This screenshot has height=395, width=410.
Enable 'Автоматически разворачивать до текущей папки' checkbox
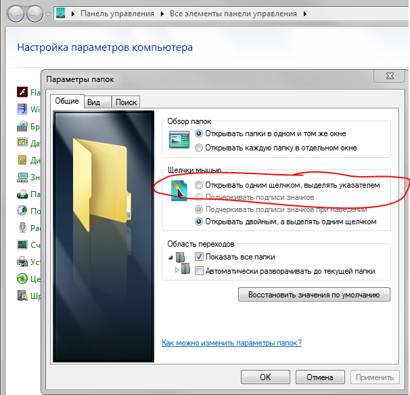point(199,271)
